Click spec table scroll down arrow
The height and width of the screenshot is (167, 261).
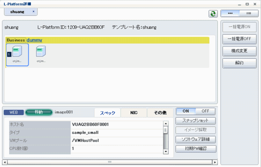(166, 151)
